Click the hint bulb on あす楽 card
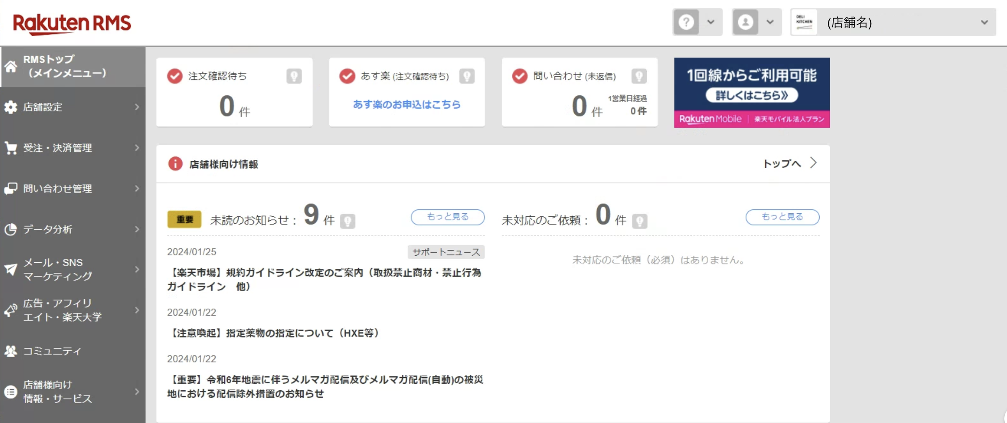Viewport: 1007px width, 423px height. (x=467, y=76)
